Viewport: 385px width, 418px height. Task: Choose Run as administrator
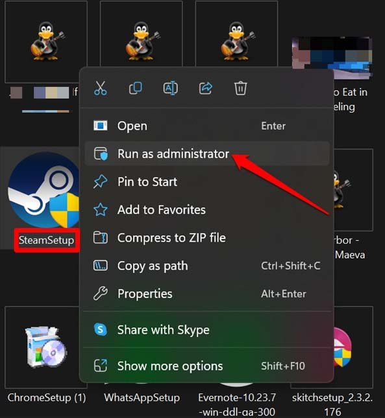[x=207, y=154]
